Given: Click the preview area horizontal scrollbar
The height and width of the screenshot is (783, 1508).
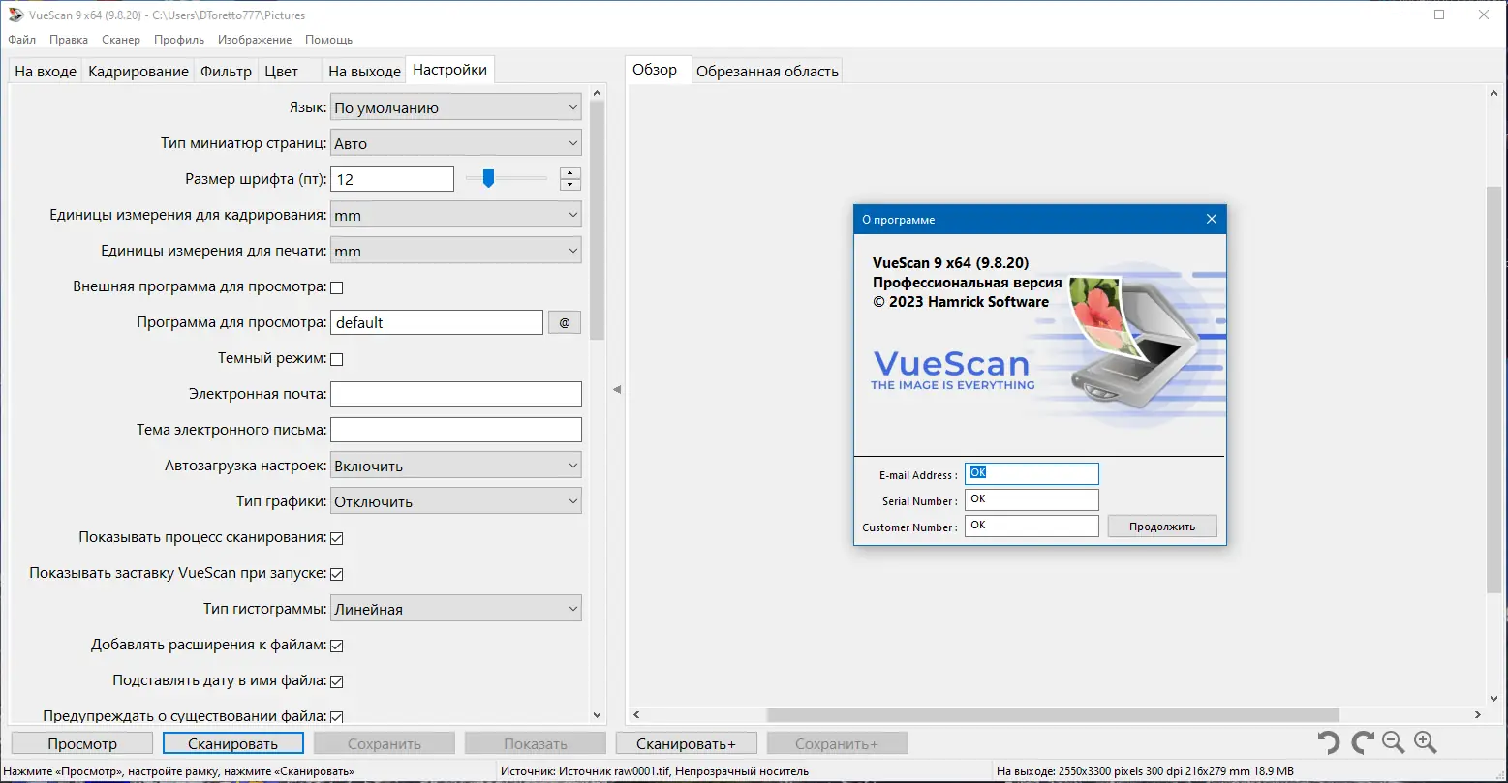Looking at the screenshot, I should [1053, 715].
